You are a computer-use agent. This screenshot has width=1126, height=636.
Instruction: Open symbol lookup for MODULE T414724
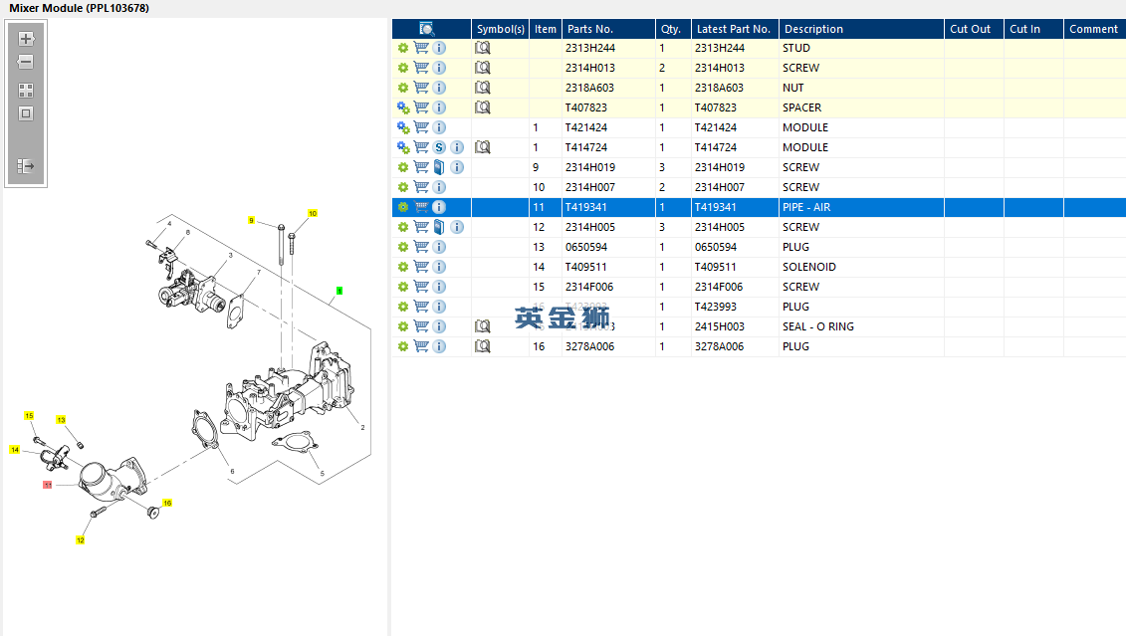(x=483, y=147)
